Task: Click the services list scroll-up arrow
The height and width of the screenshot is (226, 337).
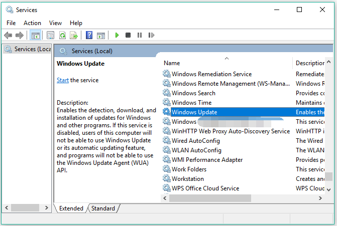Action: [328, 62]
